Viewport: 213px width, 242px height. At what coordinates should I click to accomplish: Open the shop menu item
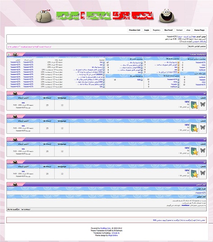point(188,30)
